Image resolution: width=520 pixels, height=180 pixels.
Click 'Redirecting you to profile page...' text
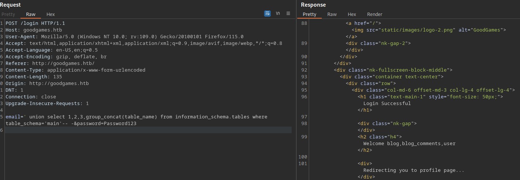click(414, 170)
